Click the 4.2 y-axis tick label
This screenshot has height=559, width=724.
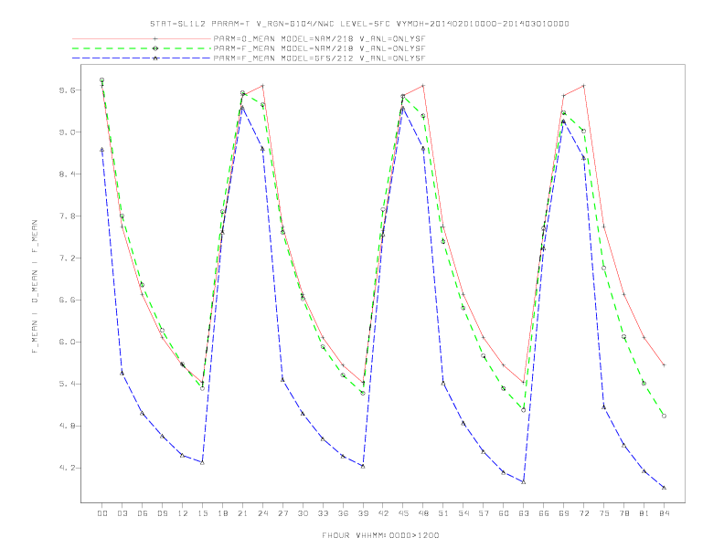pyautogui.click(x=67, y=468)
